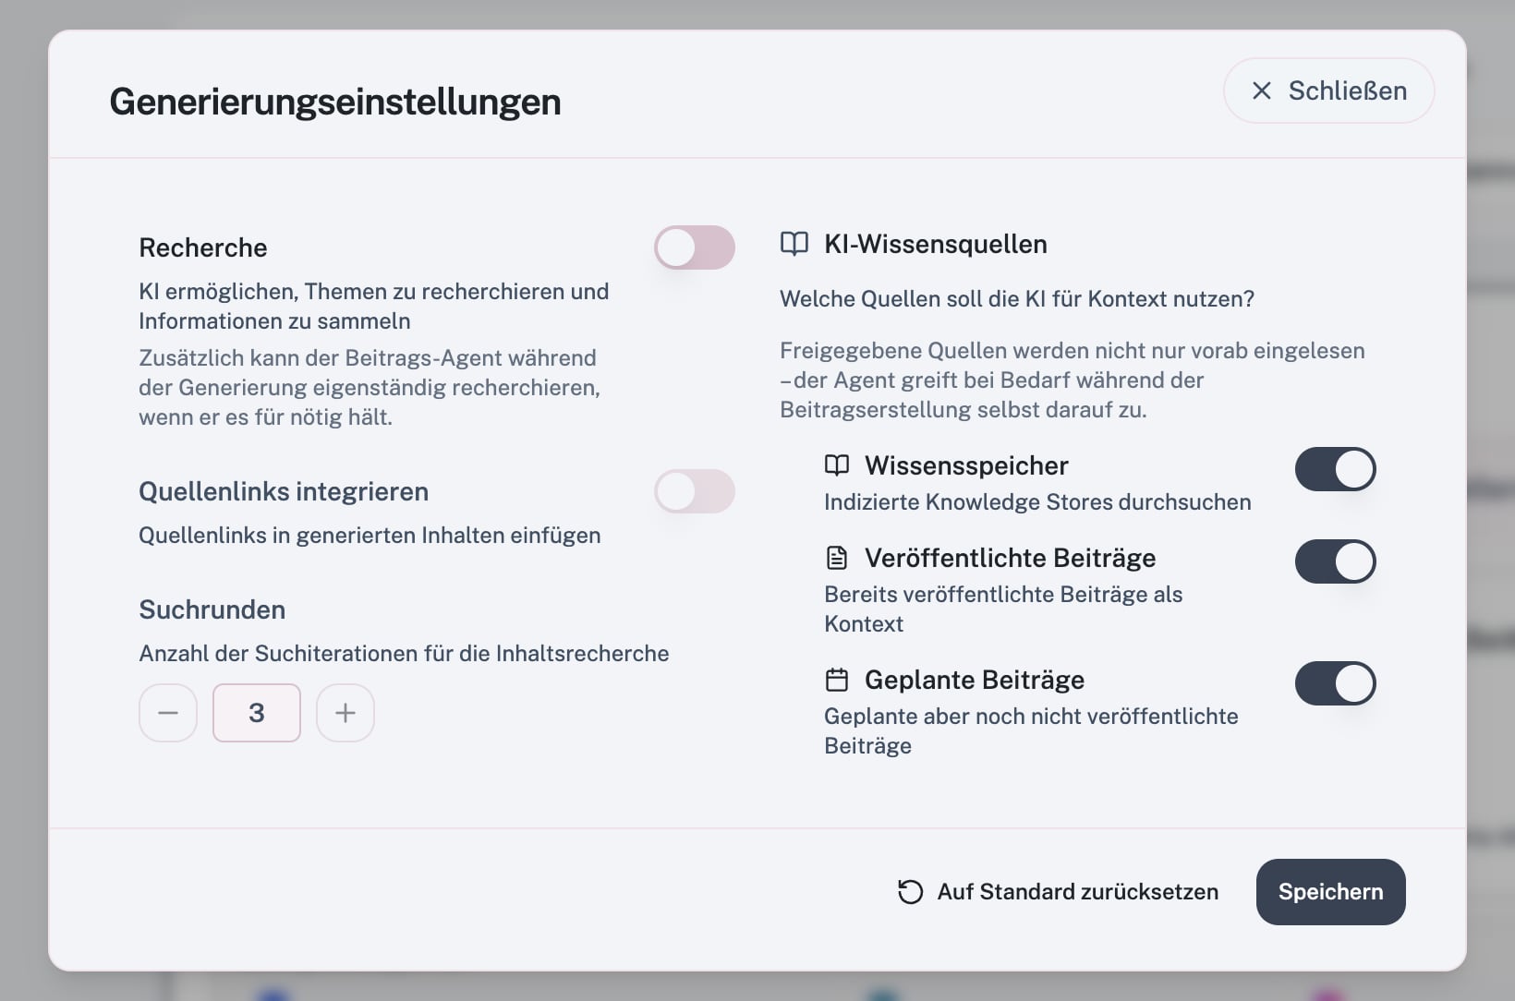Click the paragraph starting 'Zusätzlich kann der Beitrags-Agent'
Image resolution: width=1515 pixels, height=1001 pixels.
370,388
